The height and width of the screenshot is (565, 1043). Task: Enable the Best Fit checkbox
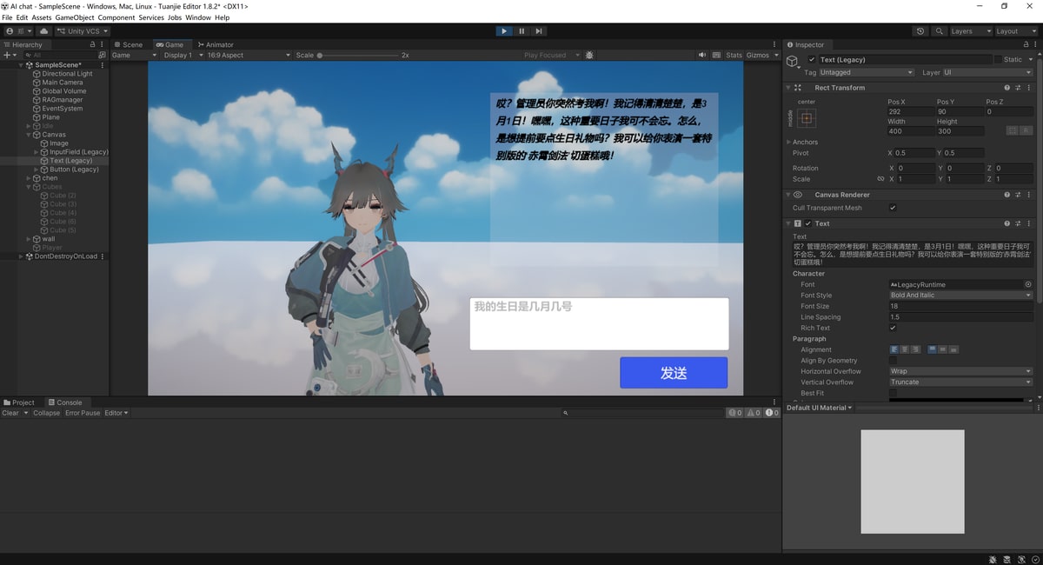pyautogui.click(x=893, y=393)
